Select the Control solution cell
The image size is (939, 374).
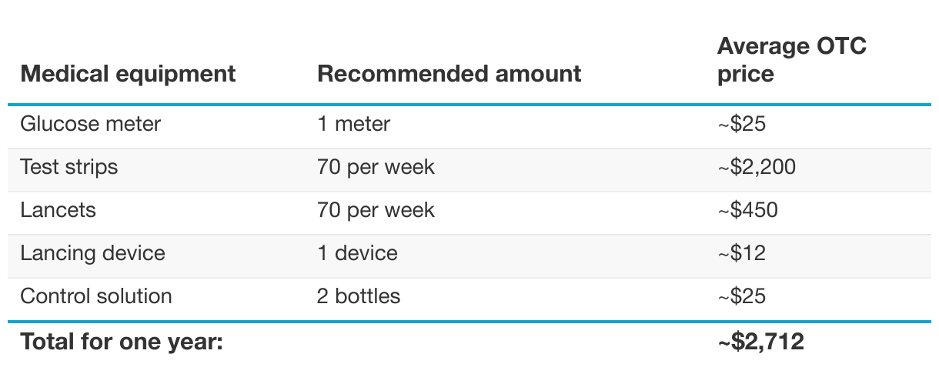(96, 296)
